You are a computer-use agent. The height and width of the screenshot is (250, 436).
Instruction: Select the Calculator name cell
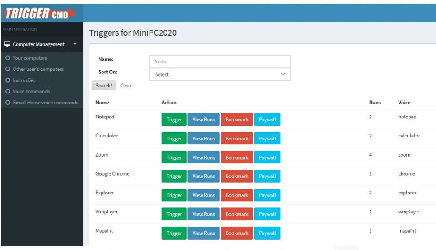click(107, 136)
